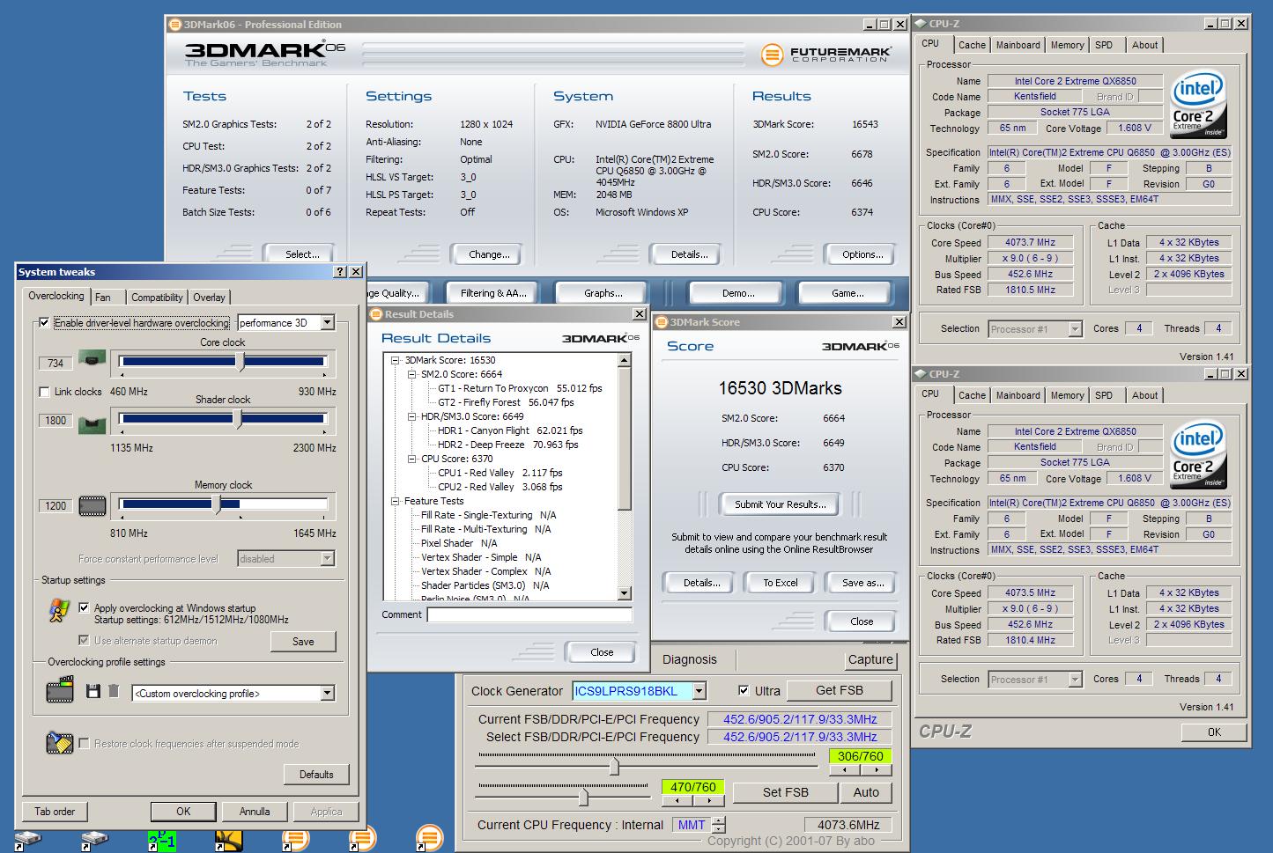The image size is (1273, 853).
Task: Click the Defaults button in System tweaks
Action: pyautogui.click(x=316, y=775)
